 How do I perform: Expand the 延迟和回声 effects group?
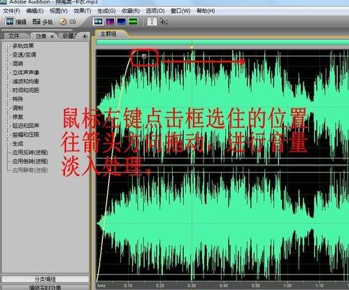7,126
